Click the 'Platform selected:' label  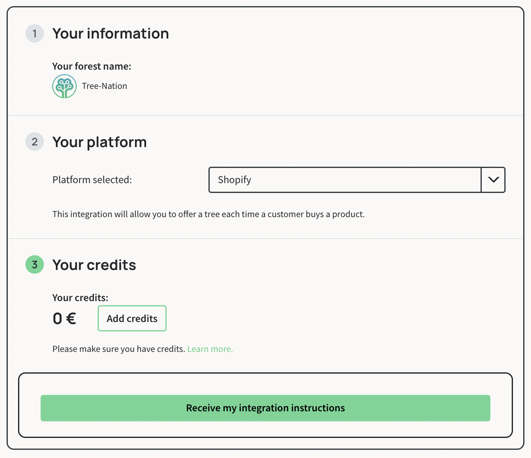point(92,180)
